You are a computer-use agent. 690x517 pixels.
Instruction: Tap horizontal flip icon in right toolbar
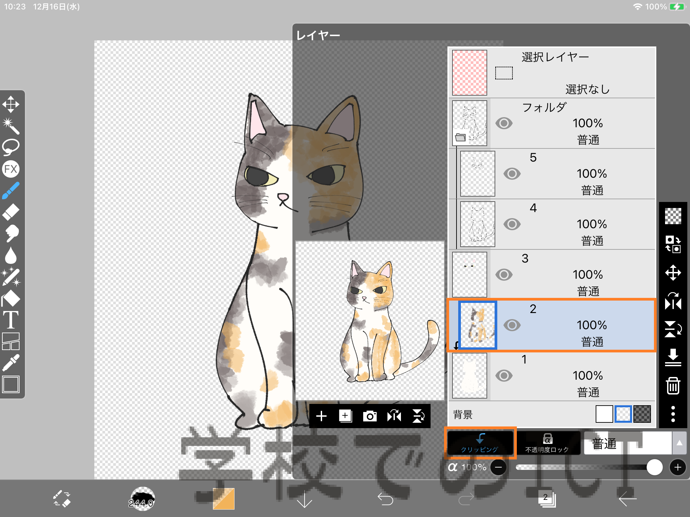(x=673, y=301)
